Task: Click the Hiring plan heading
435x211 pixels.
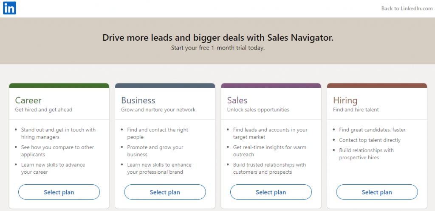Action: (345, 100)
